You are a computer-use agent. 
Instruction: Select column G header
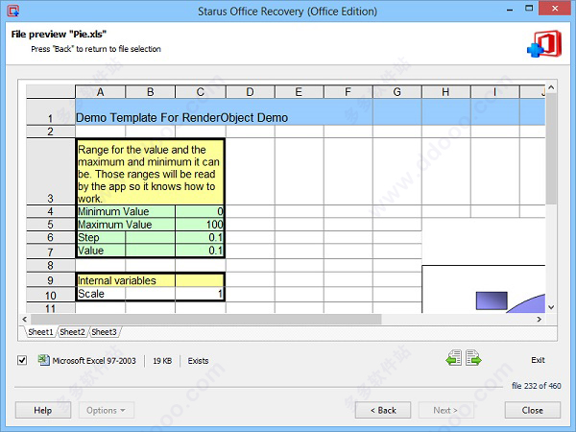[397, 92]
